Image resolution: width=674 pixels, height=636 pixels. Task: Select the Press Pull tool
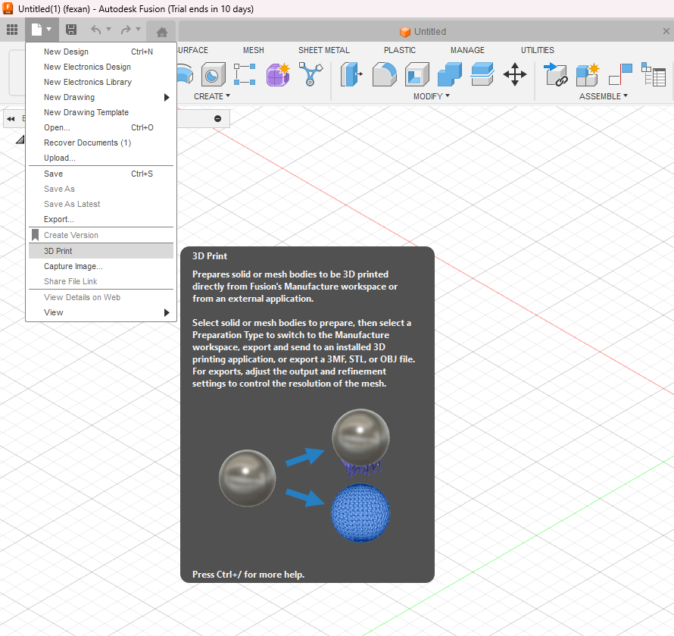(351, 74)
